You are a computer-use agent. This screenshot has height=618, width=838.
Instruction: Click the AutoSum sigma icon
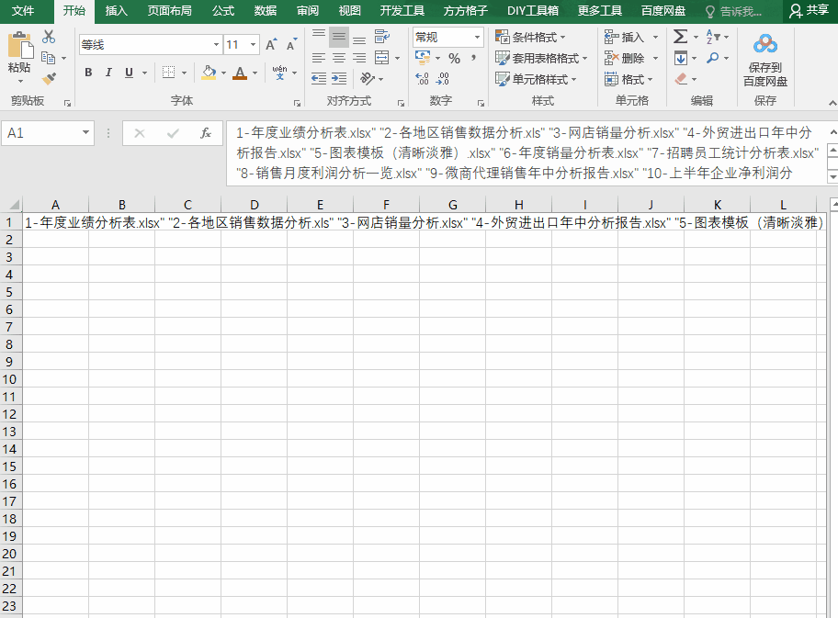tap(680, 37)
